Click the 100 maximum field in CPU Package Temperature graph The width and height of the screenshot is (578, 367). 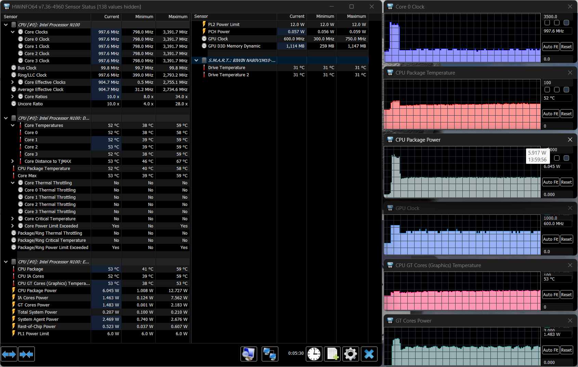click(x=557, y=82)
